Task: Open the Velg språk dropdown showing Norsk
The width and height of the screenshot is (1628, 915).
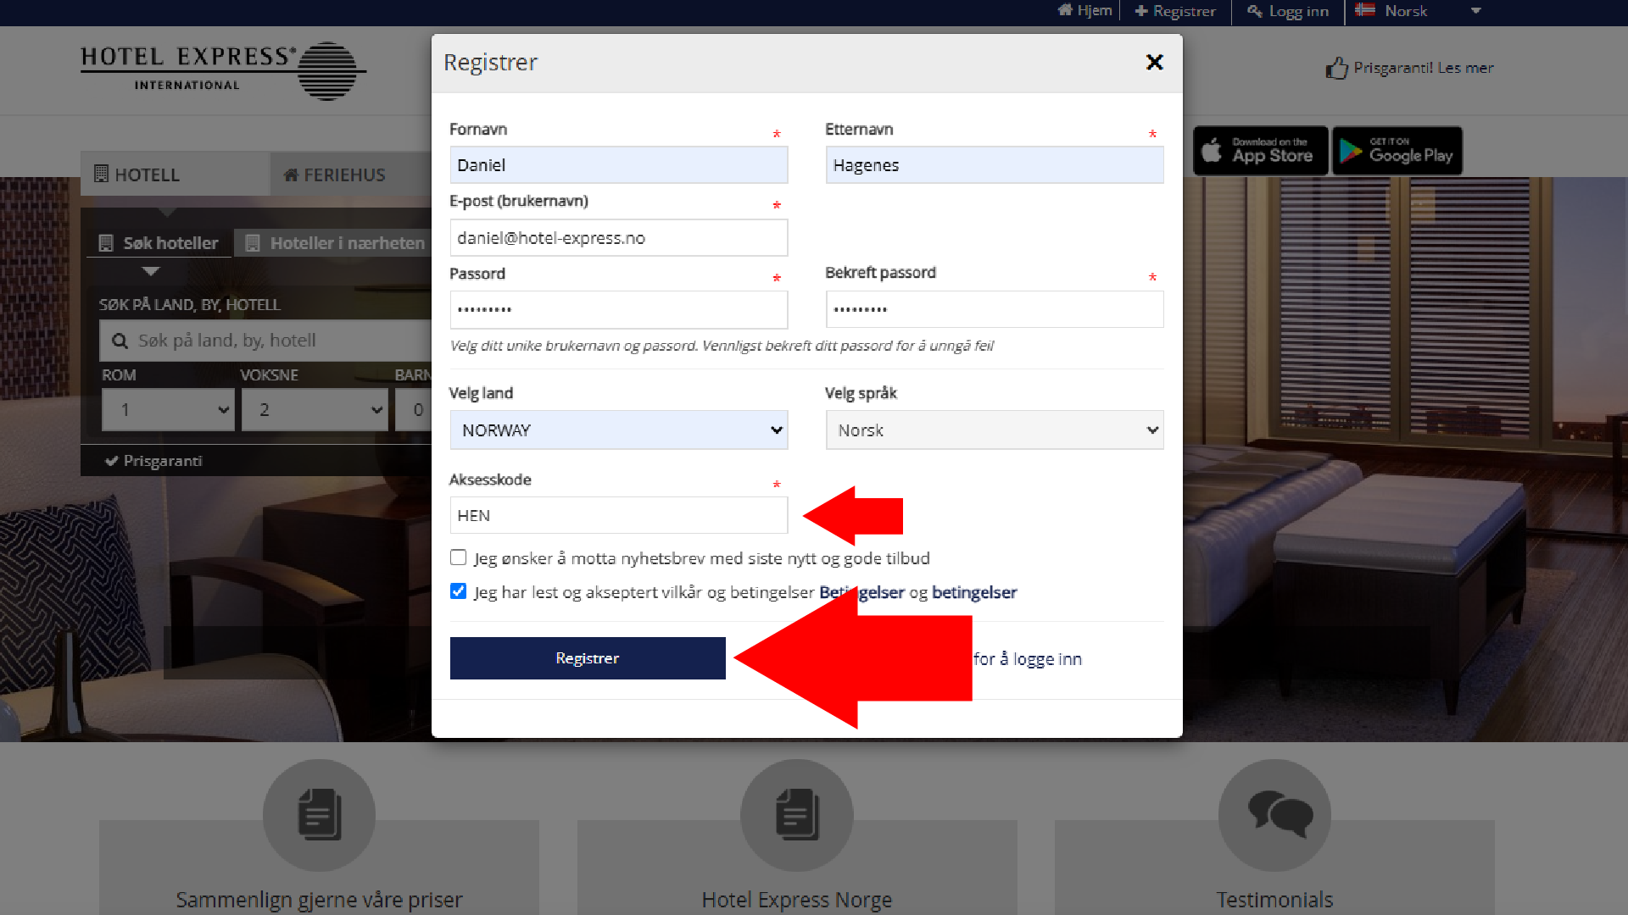Action: click(994, 430)
